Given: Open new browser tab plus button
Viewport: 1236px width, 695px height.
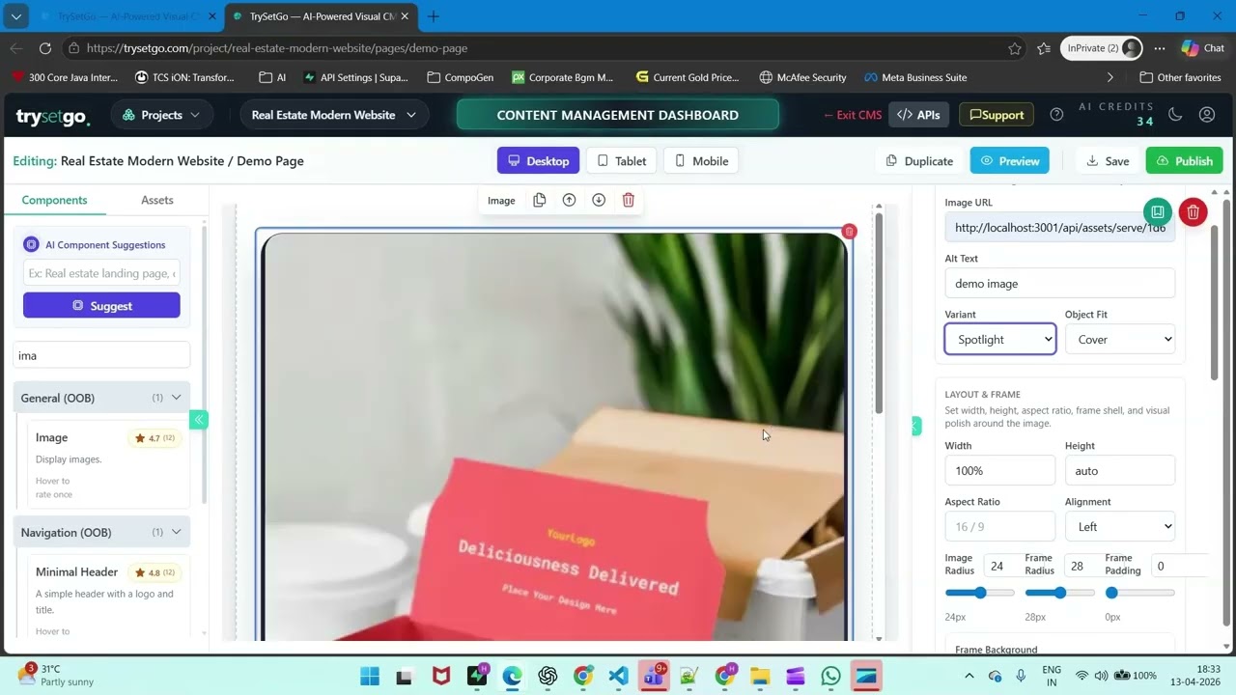Looking at the screenshot, I should pos(434,16).
